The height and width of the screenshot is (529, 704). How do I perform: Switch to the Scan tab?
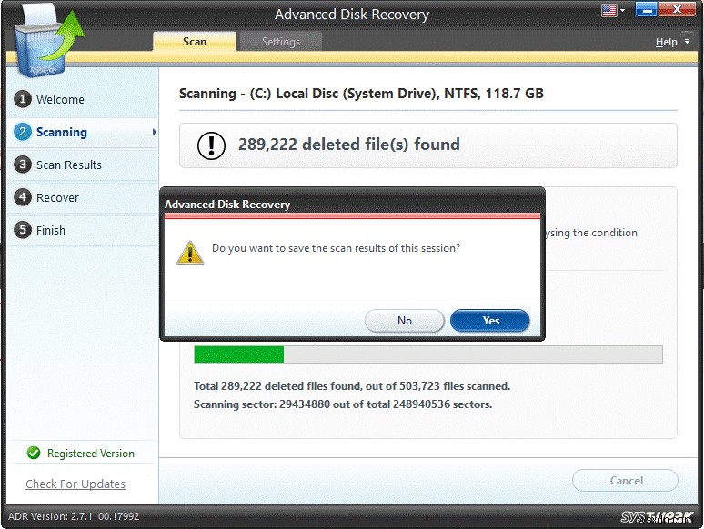click(x=195, y=41)
